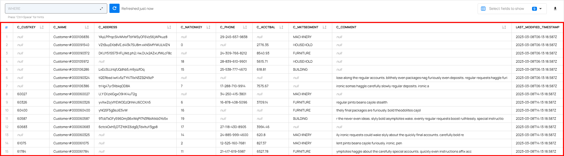Sort by C_COMMENT column
Viewport: 564px width, 156px height.
point(504,27)
